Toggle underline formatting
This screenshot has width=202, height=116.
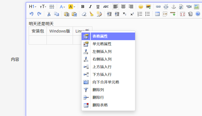tap(98, 7)
